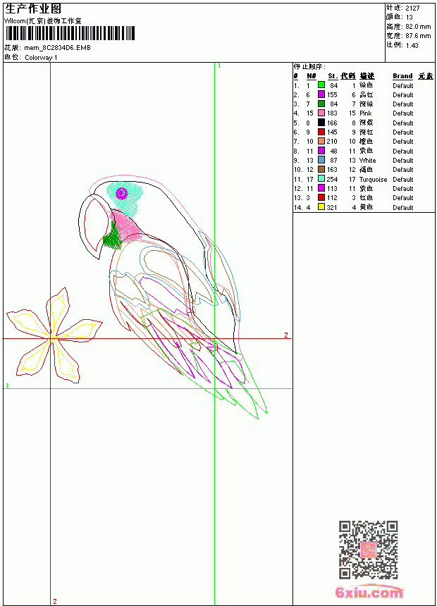Click the '描述' column header

[367, 76]
